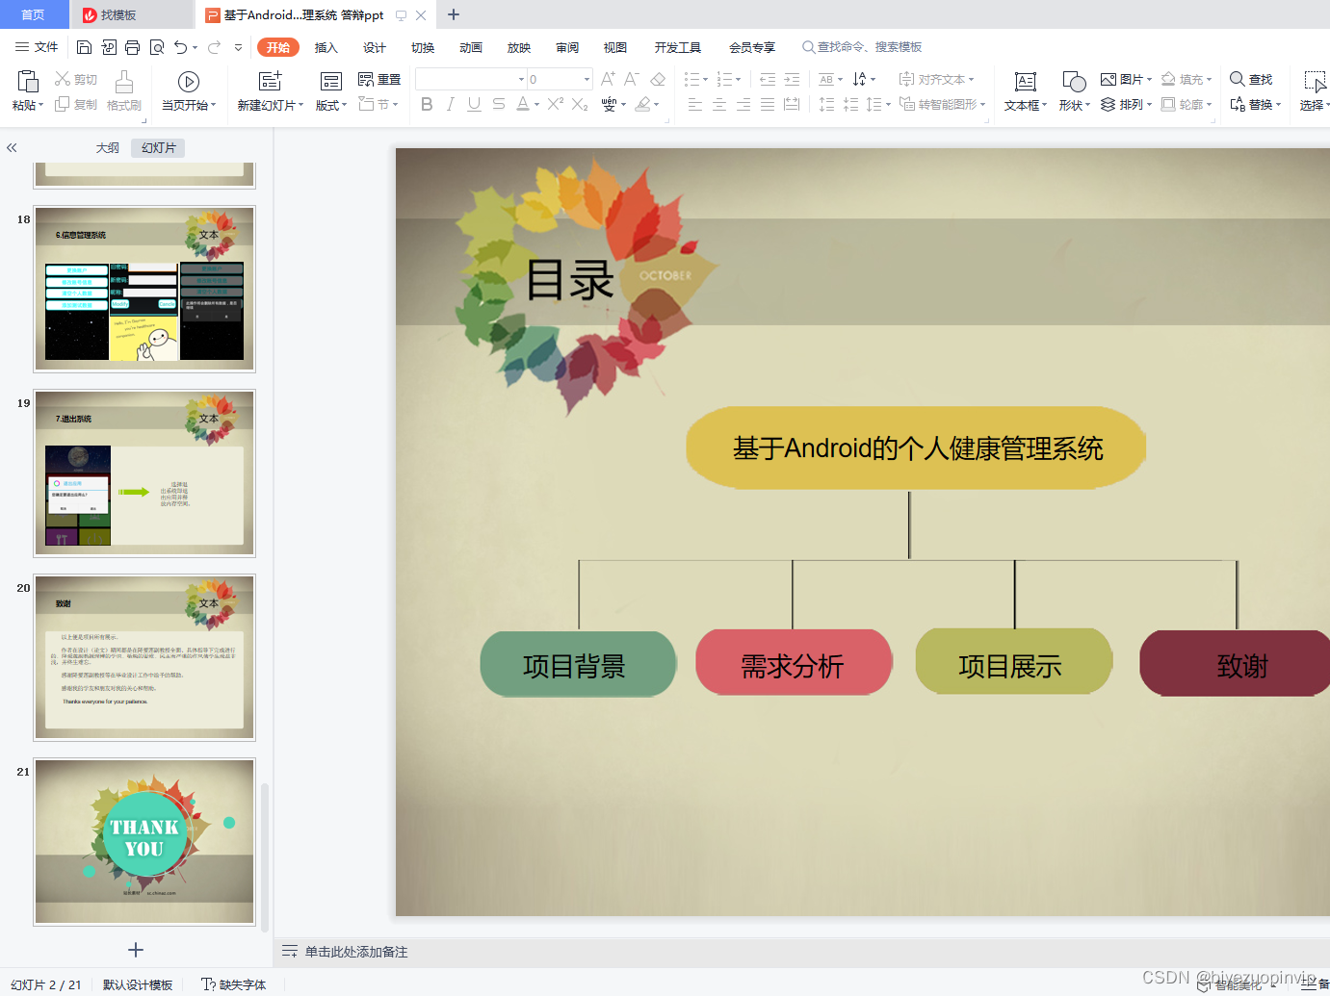
Task: Click the Cut (剪切) scissors icon
Action: (x=63, y=79)
